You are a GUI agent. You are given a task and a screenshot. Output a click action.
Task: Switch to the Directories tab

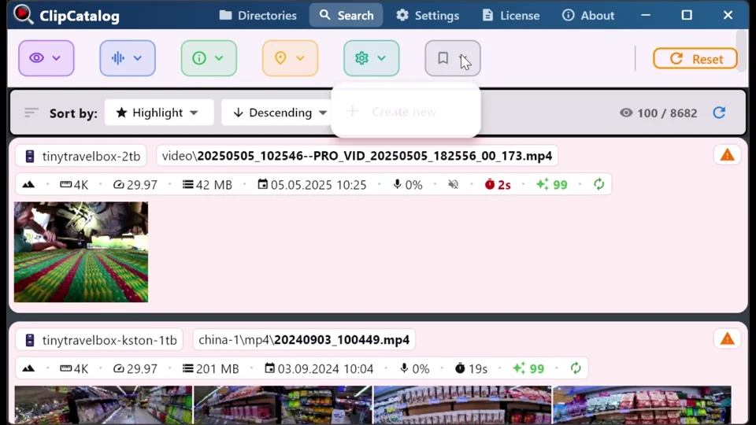pos(258,15)
